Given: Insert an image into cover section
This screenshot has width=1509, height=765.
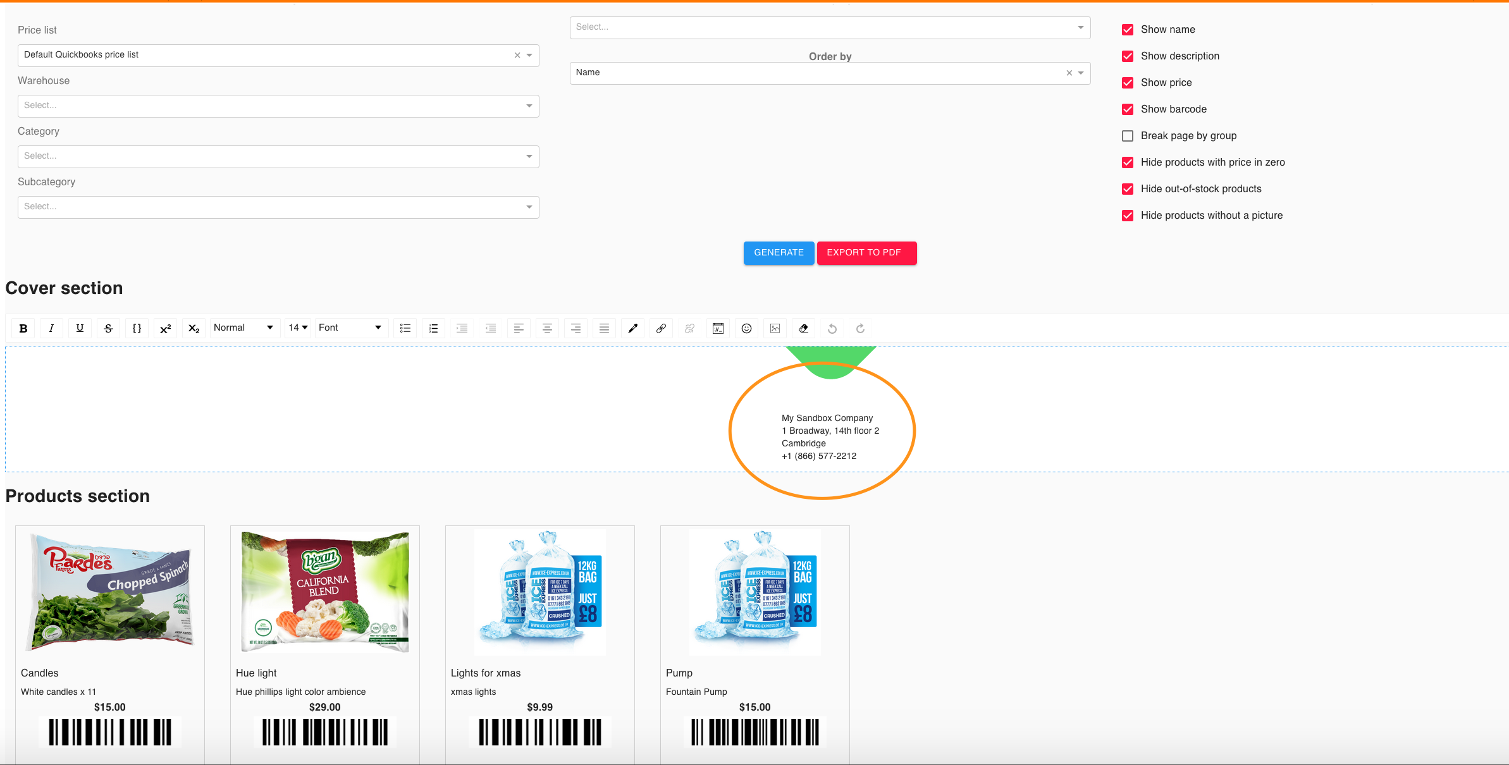Looking at the screenshot, I should (775, 328).
